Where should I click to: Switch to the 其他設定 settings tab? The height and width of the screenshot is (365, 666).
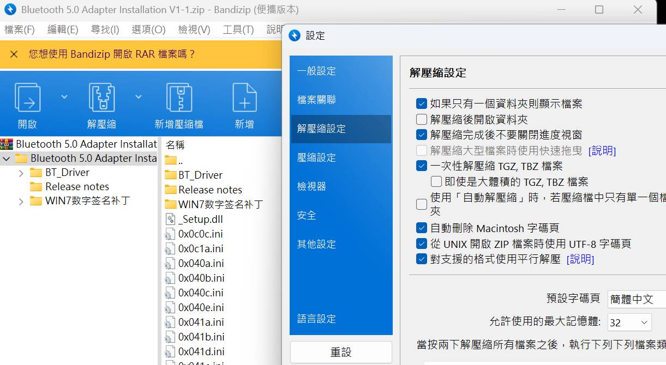341,244
